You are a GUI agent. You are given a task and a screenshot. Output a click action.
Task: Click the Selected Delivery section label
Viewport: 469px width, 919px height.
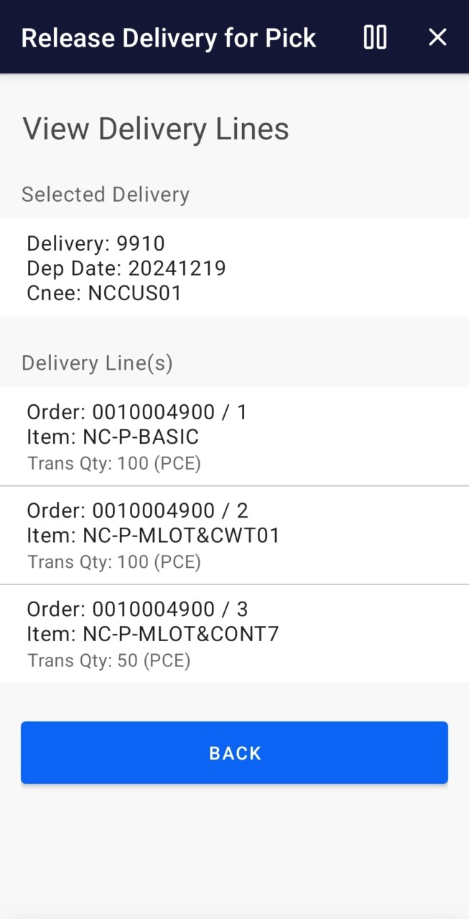pos(106,195)
